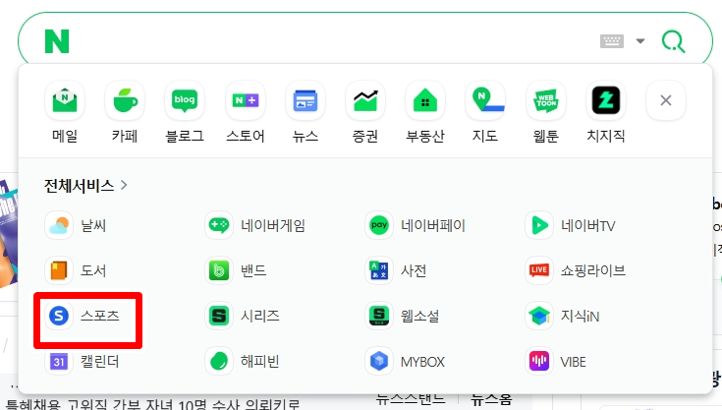Open the on-screen keyboard icon in the search bar
This screenshot has height=410, width=722.
[x=612, y=41]
